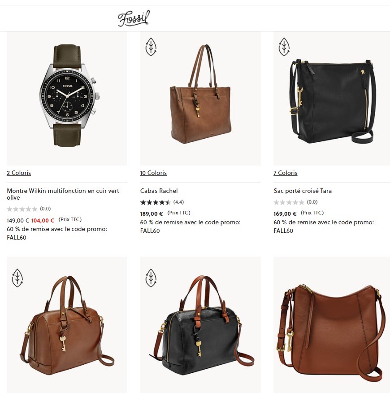
Task: Select the brown satchel bag image
Action: [67, 325]
